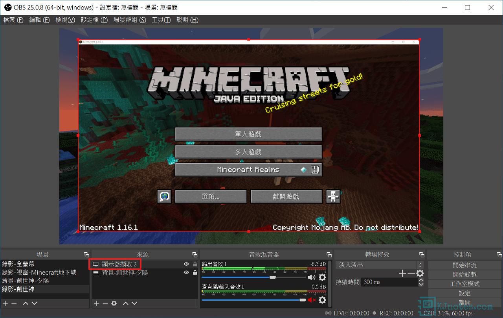Click the 持續時間 300 ms input field
The image size is (503, 318).
click(390, 282)
